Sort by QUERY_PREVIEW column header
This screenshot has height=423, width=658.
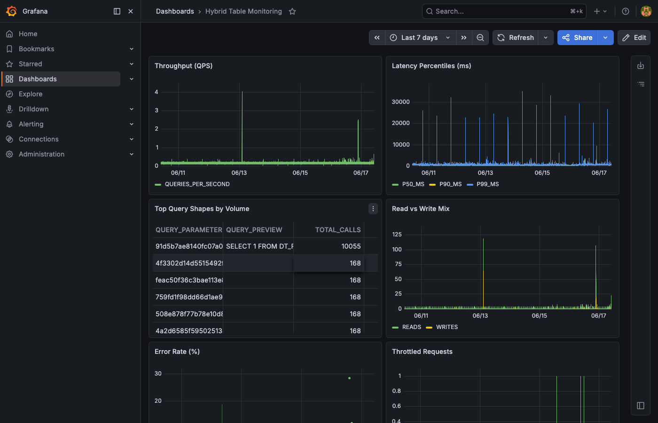[258, 230]
